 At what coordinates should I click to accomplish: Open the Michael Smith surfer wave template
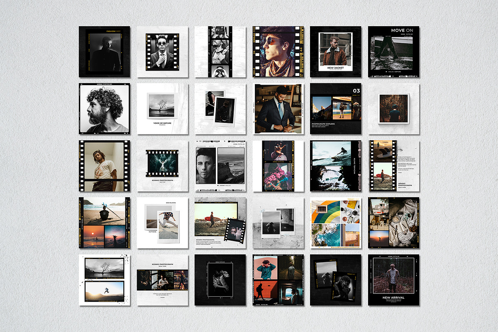click(335, 166)
